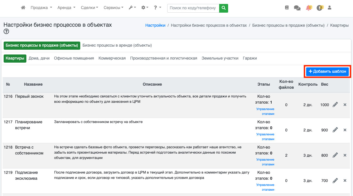The width and height of the screenshot is (353, 196).
Task: Open the Сервисы dropdown menu
Action: (x=113, y=8)
